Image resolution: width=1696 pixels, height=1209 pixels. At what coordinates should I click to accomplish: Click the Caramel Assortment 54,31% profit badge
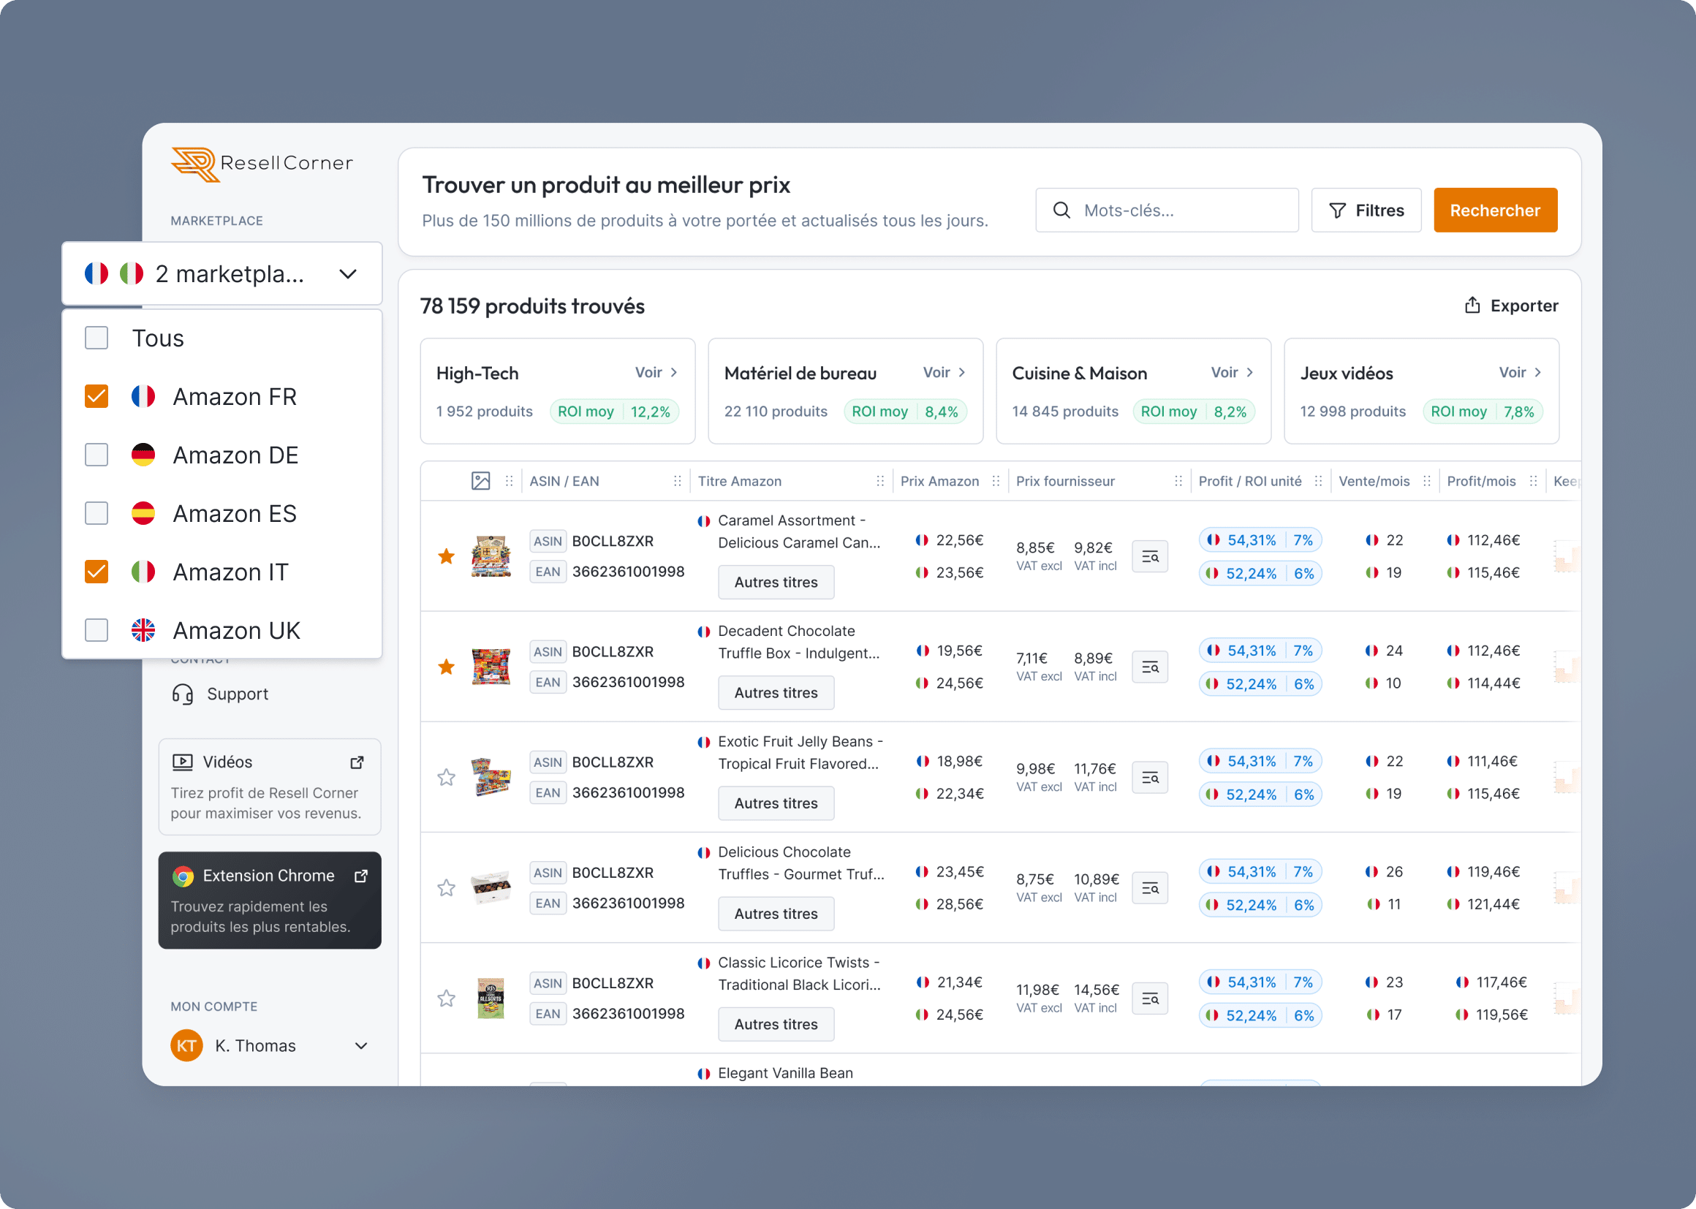(x=1260, y=539)
